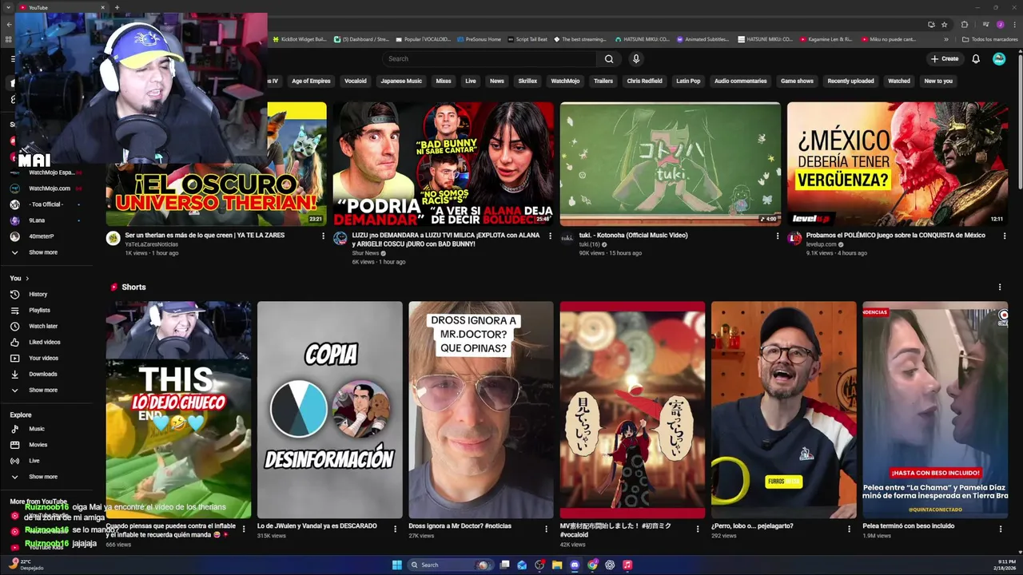Screen dimensions: 1023x575
Task: Click the Script Tail Beat bookmark
Action: point(527,39)
